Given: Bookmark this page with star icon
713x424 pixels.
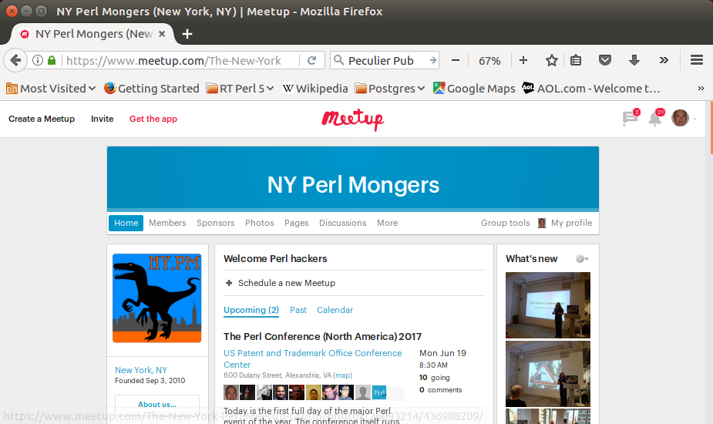Looking at the screenshot, I should (x=552, y=60).
